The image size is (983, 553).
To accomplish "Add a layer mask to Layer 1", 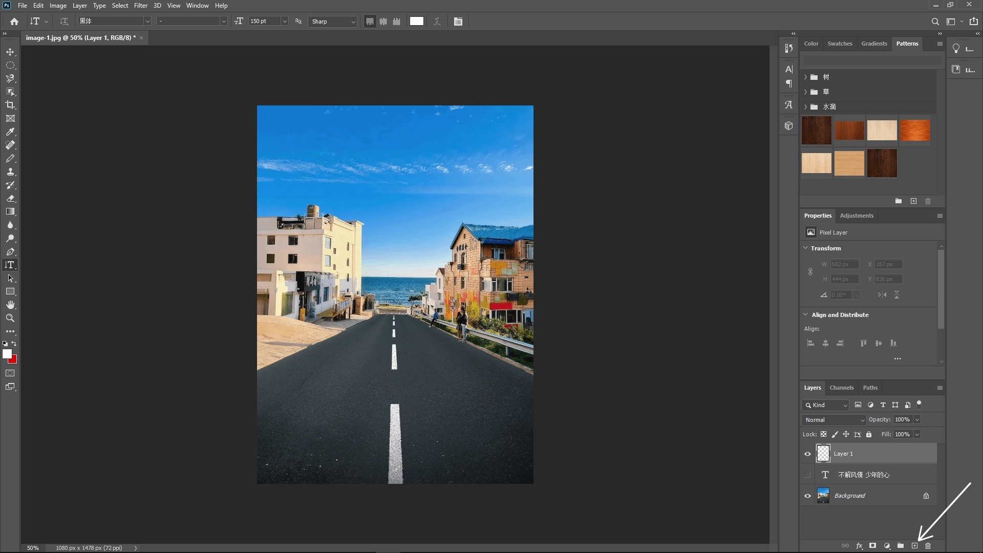I will [x=872, y=546].
